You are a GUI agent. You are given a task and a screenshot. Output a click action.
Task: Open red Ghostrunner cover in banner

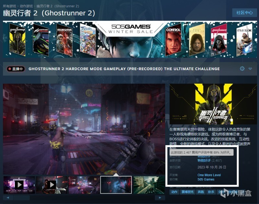[219, 40]
